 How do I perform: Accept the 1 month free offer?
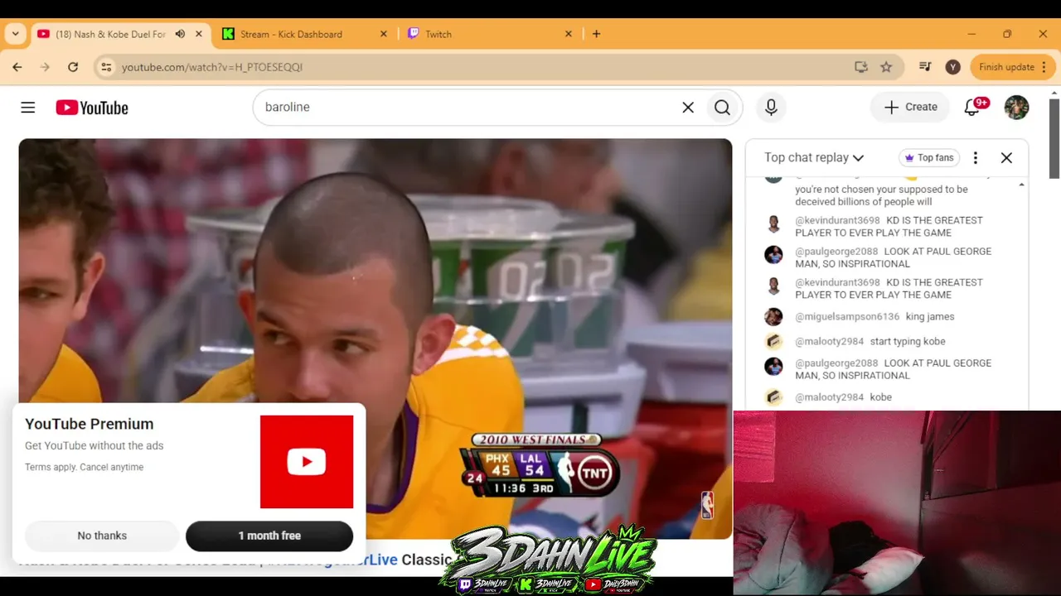click(x=269, y=536)
